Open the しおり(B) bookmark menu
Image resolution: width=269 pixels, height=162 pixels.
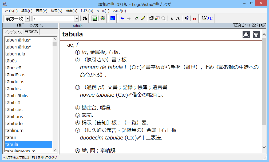click(x=87, y=11)
